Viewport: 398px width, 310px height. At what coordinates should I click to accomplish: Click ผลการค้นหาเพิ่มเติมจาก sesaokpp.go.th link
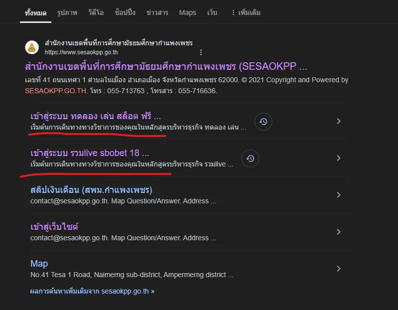pyautogui.click(x=92, y=291)
